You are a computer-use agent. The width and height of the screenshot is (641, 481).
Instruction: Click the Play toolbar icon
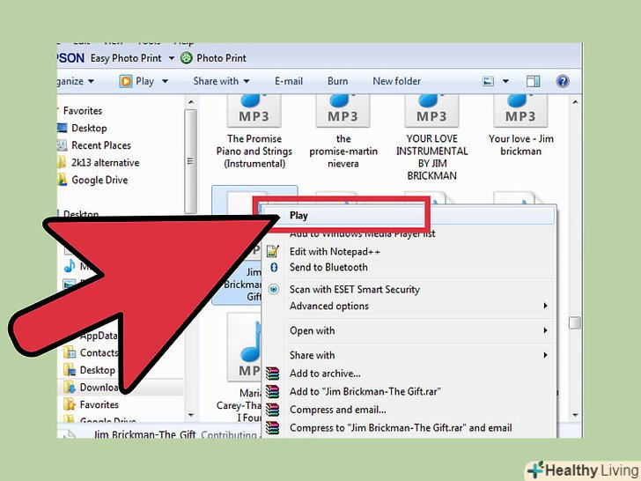pos(126,81)
